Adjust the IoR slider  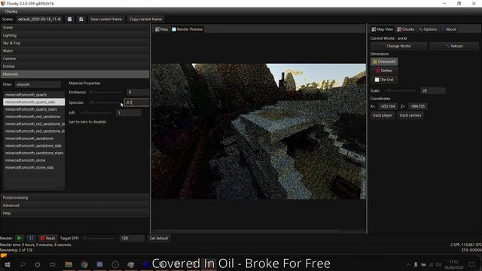coord(96,113)
